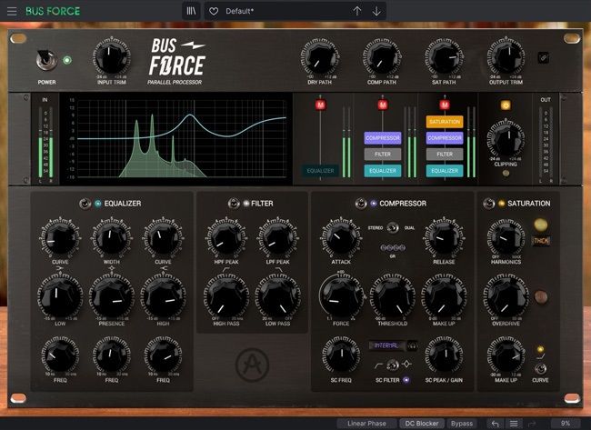Switch the Stereo/Dual mode toggle
Image resolution: width=591 pixels, height=430 pixels.
point(393,228)
